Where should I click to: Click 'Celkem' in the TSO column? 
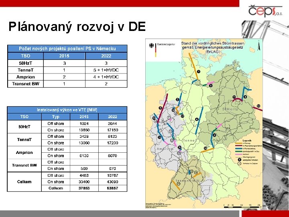24,182
